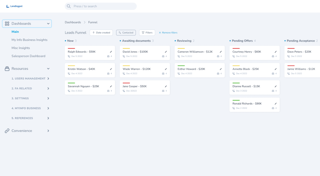Collapse the Resources section
320x176 pixels.
pos(48,69)
